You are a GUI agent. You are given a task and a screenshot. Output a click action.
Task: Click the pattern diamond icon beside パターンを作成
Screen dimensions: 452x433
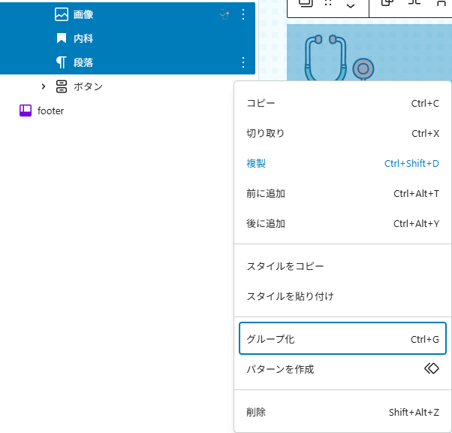coord(432,368)
